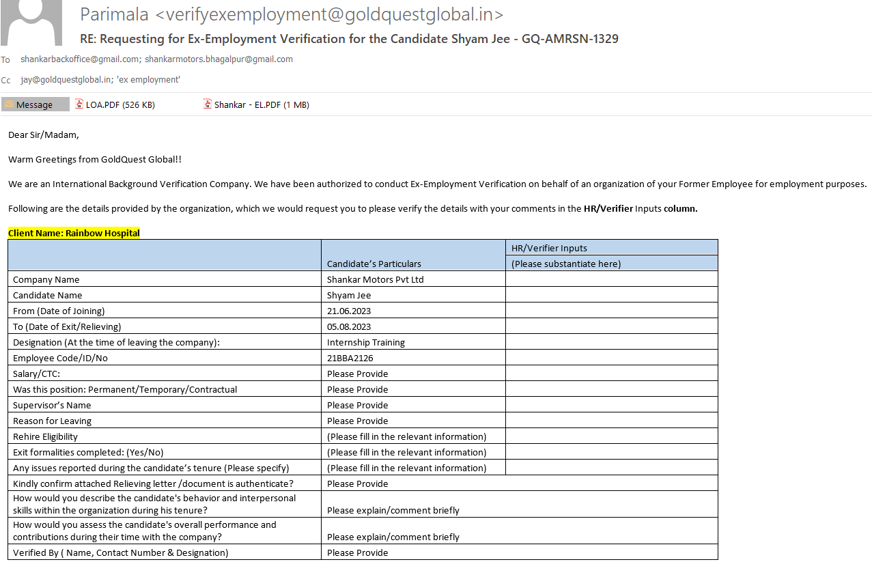
Task: Click the sender's profile avatar picture
Action: (31, 22)
